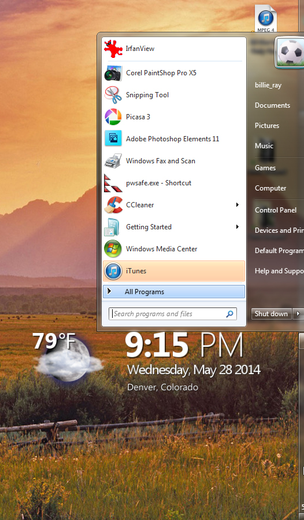This screenshot has height=520, width=304.
Task: Launch the Picasa 3 pinwheel icon
Action: click(x=113, y=117)
